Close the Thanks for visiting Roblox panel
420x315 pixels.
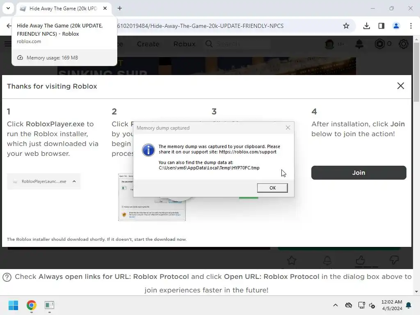(x=400, y=86)
